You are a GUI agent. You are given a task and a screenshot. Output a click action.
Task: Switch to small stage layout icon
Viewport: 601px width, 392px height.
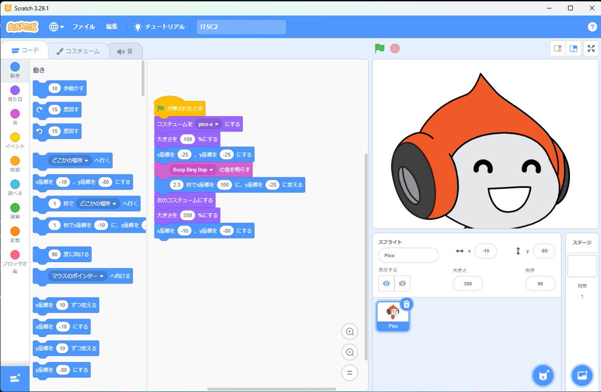pos(557,48)
